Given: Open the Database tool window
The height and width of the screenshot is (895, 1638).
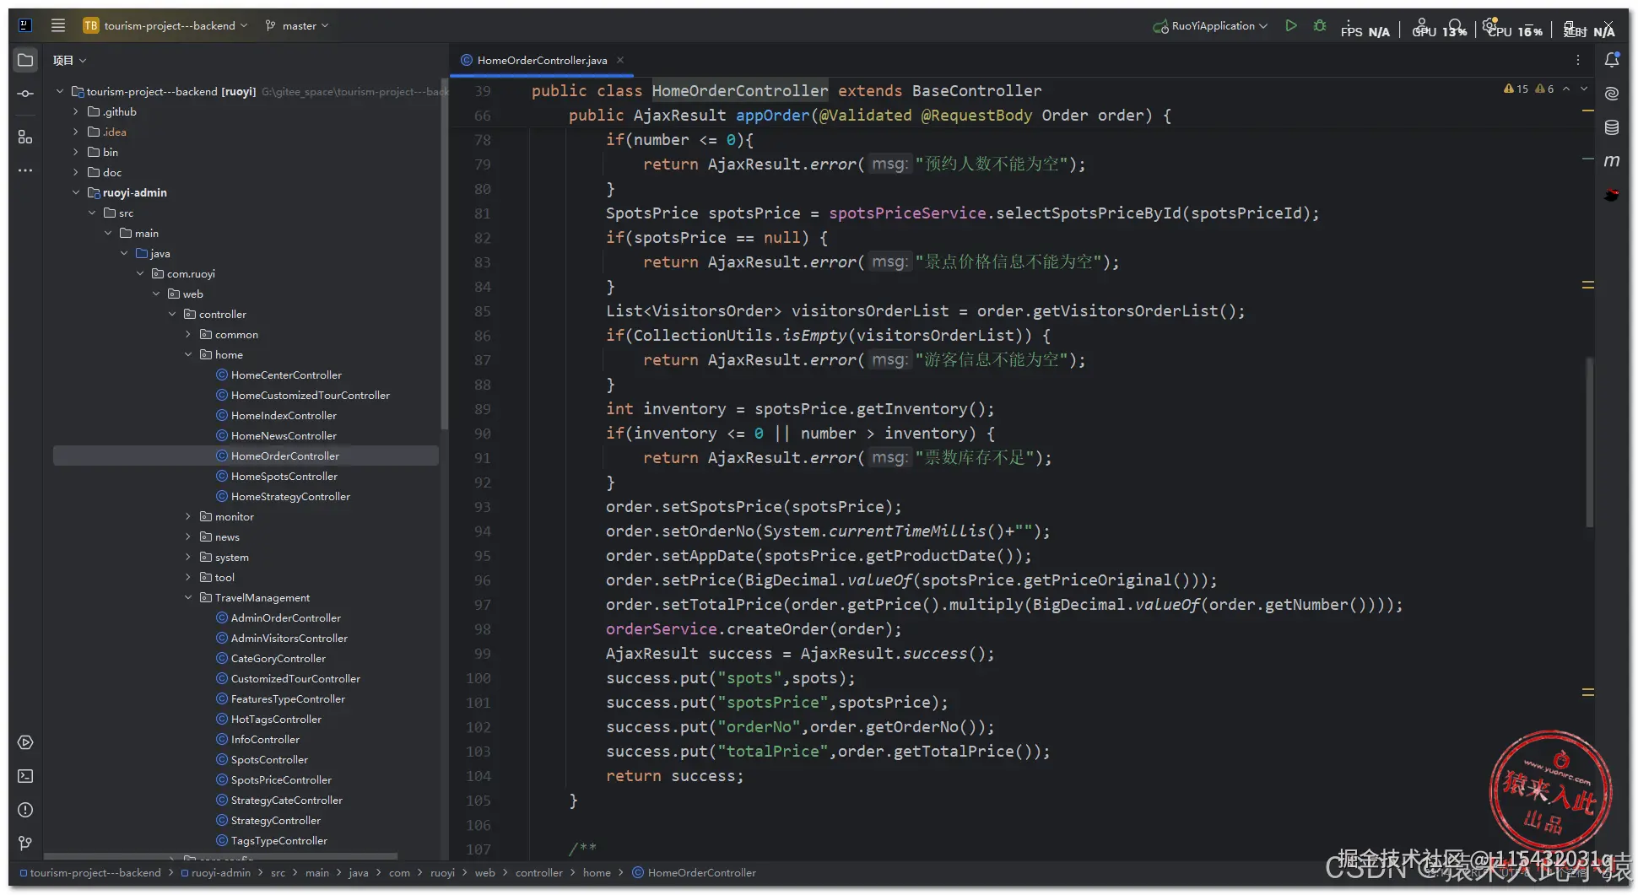Looking at the screenshot, I should pos(1612,127).
